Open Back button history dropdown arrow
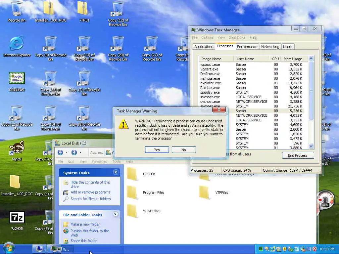 (67, 152)
